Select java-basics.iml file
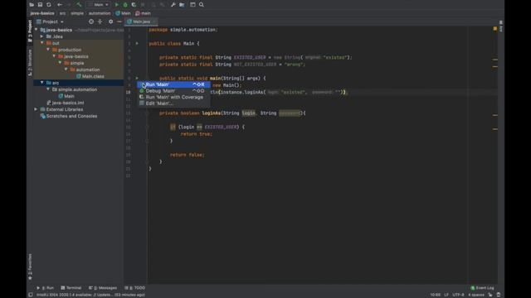The height and width of the screenshot is (298, 531). point(65,103)
